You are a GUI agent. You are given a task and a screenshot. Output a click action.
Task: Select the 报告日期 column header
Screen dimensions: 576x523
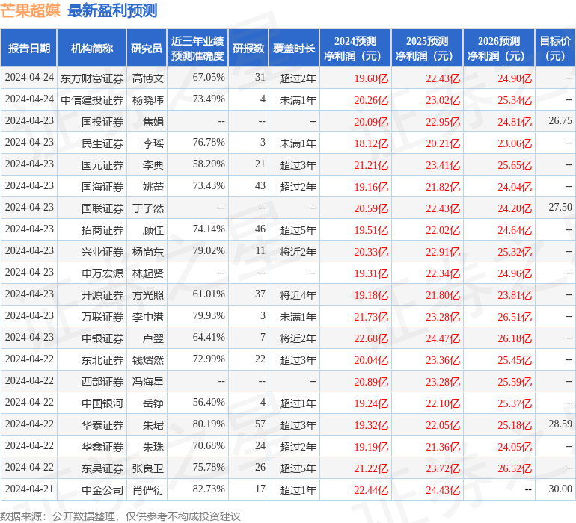click(29, 48)
